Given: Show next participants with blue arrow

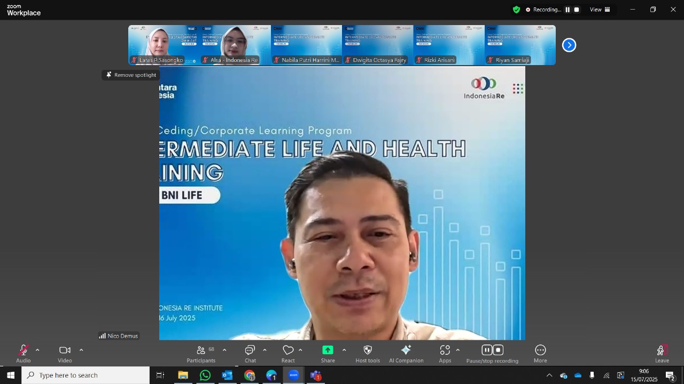Looking at the screenshot, I should (569, 45).
